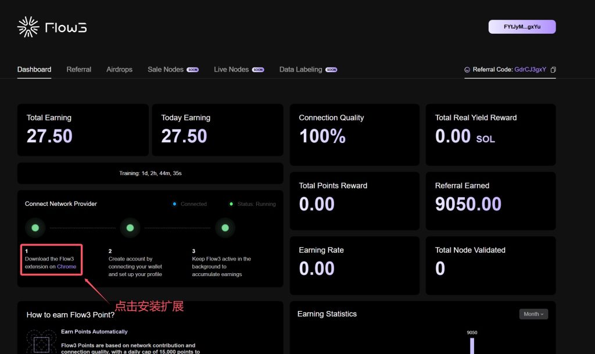Click the 'How to earn Flow3 Point?' heading
Image resolution: width=595 pixels, height=354 pixels.
pyautogui.click(x=70, y=314)
